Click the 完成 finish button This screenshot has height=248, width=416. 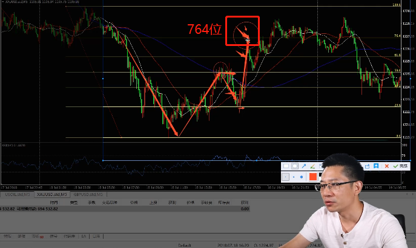tap(400, 166)
